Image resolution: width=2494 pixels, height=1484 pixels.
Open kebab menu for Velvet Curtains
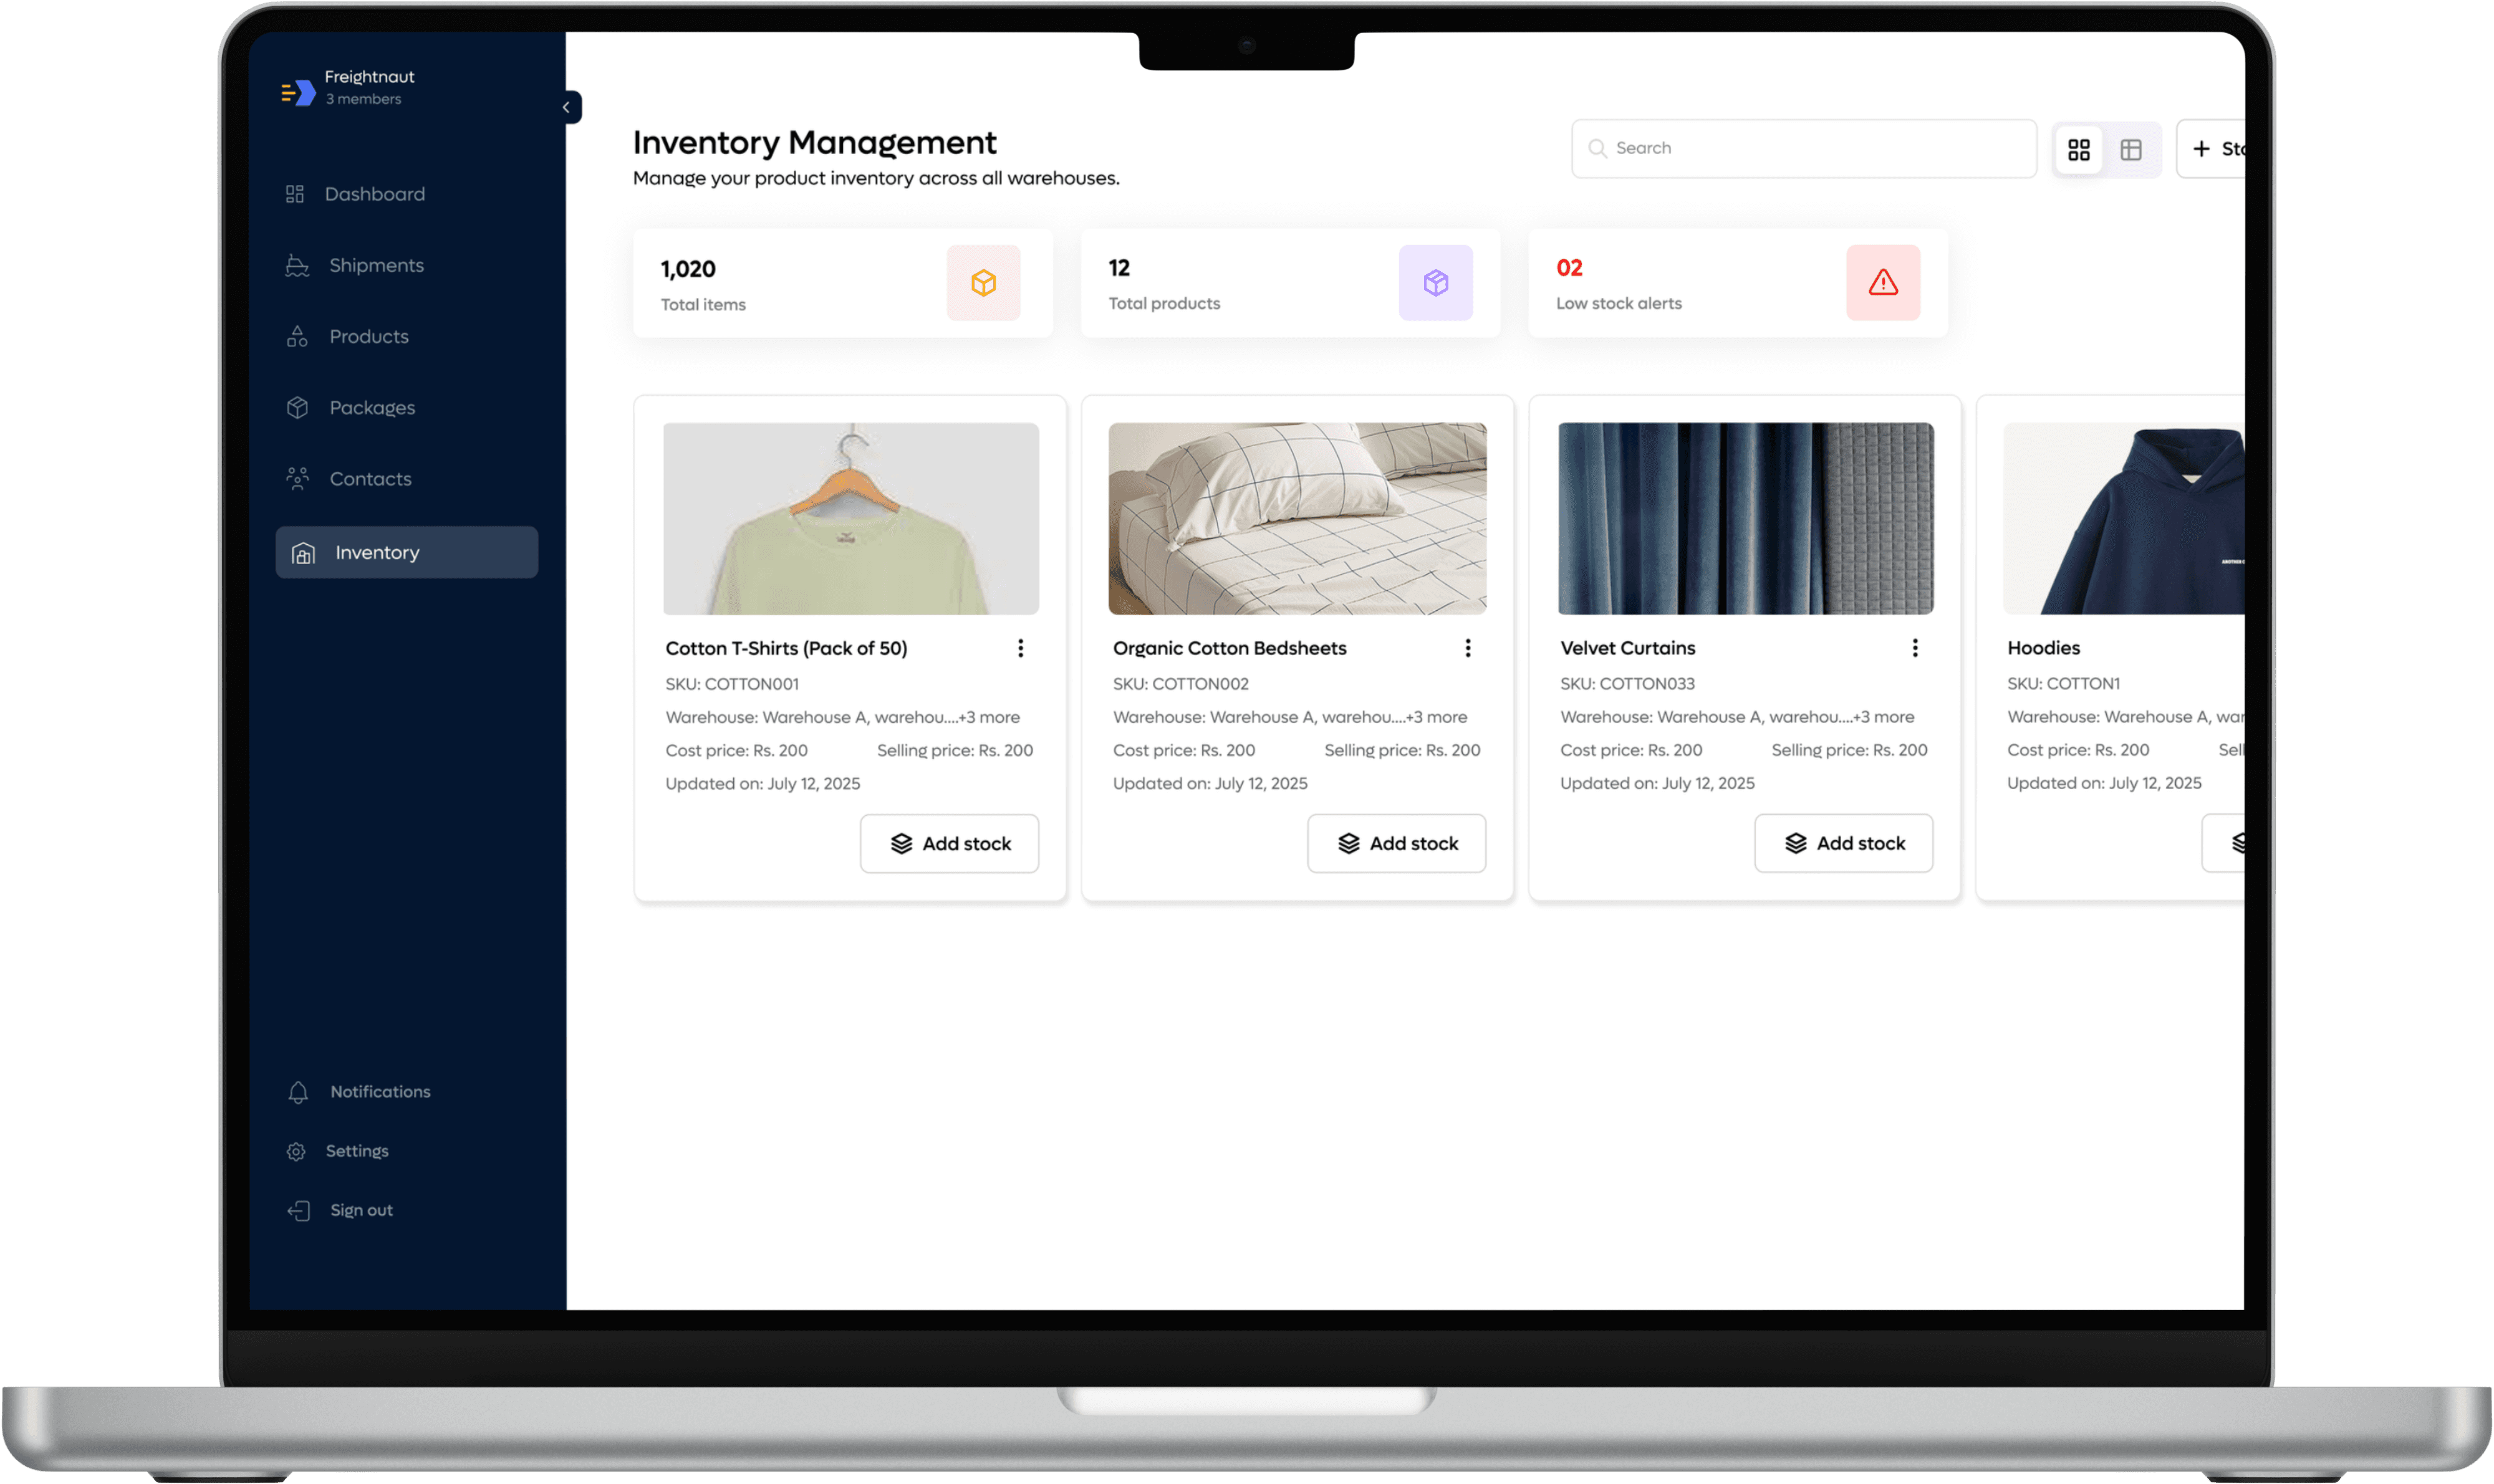(1915, 648)
